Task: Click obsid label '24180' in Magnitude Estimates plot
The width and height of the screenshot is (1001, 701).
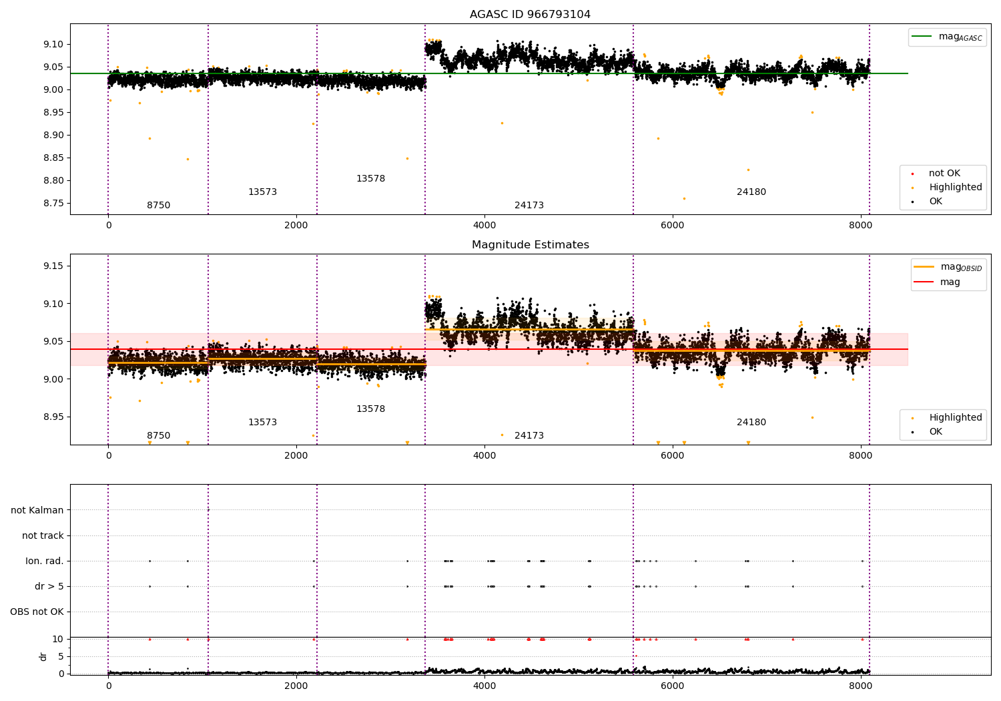Action: pyautogui.click(x=751, y=423)
